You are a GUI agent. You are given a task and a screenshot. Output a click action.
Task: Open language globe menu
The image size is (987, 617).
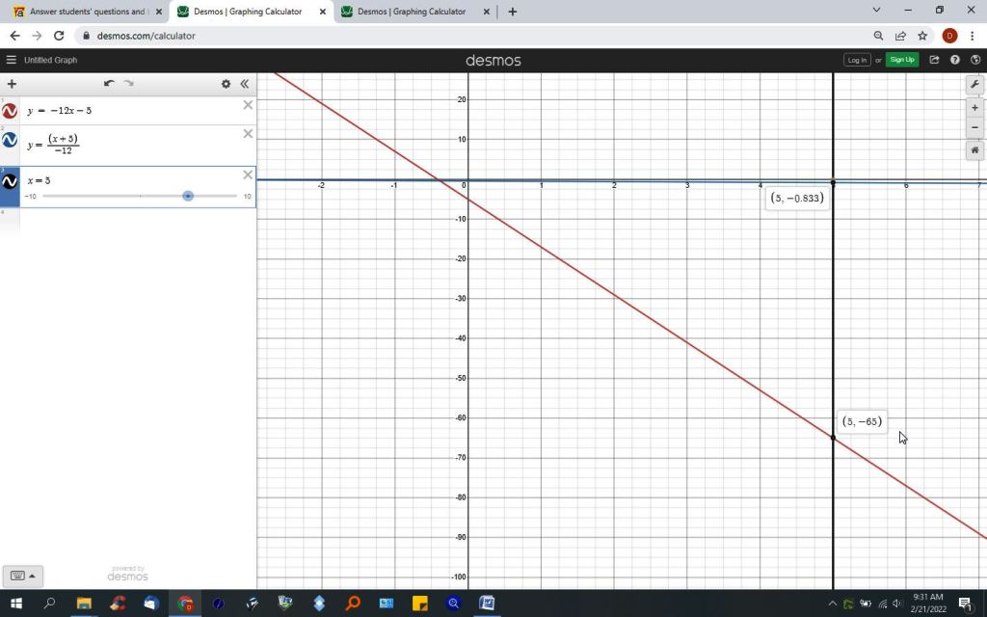(975, 60)
